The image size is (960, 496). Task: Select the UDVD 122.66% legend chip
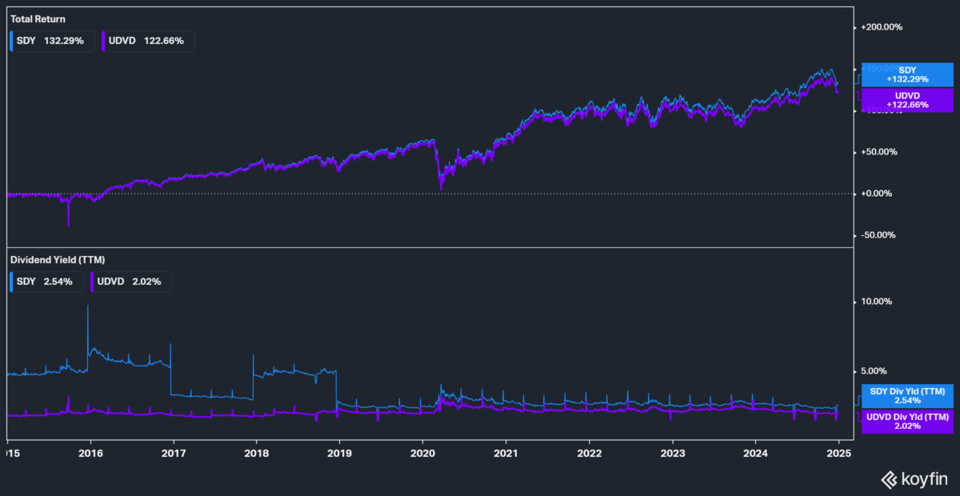coord(147,41)
